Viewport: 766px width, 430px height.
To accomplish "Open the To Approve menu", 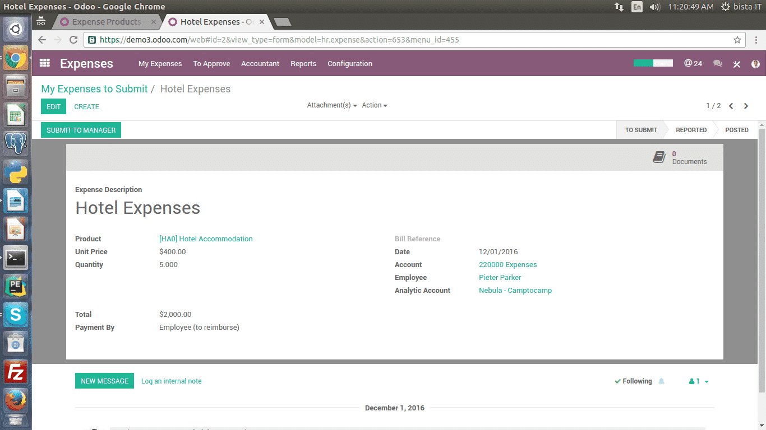I will pyautogui.click(x=211, y=64).
